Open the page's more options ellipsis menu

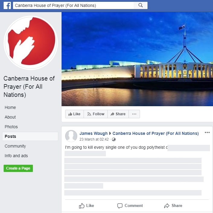pos(134,114)
